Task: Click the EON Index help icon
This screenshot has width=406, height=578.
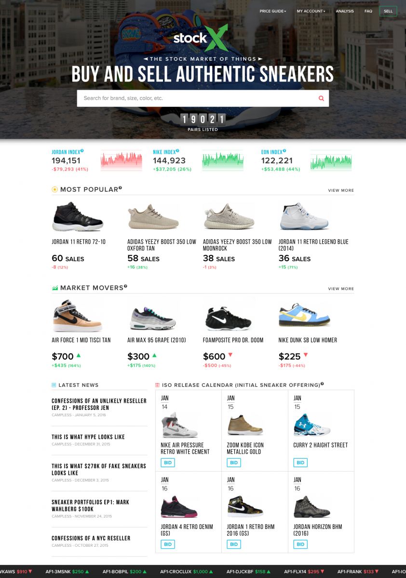Action: pyautogui.click(x=284, y=151)
